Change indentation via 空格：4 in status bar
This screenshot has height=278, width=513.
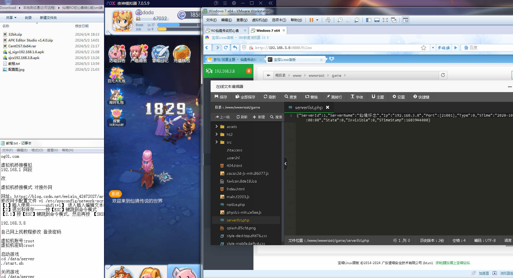[x=459, y=240]
